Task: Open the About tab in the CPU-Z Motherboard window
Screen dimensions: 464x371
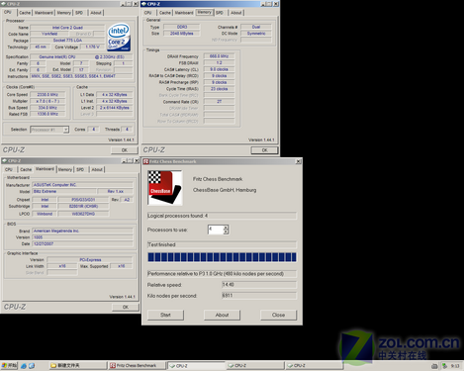Action: tap(97, 169)
